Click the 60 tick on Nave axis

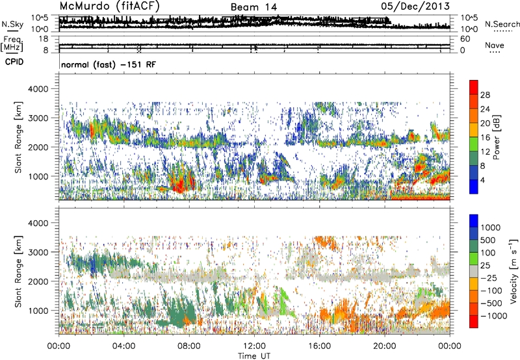tap(465, 39)
